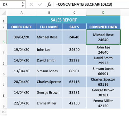Click inside the CONCATENATE formula text
This screenshot has width=129, height=116.
tap(84, 4)
